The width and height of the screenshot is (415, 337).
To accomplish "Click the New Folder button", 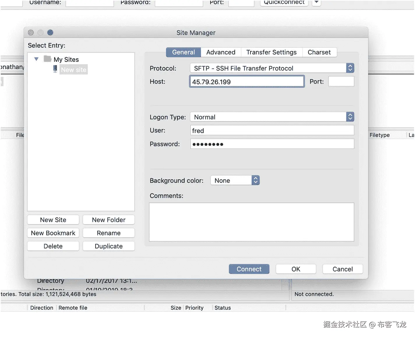I will pos(109,220).
